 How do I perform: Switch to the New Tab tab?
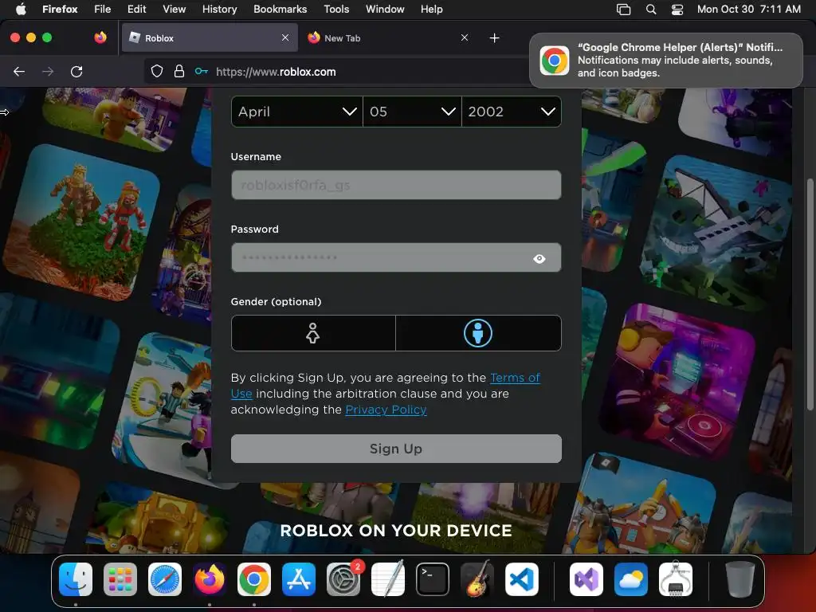click(x=388, y=38)
